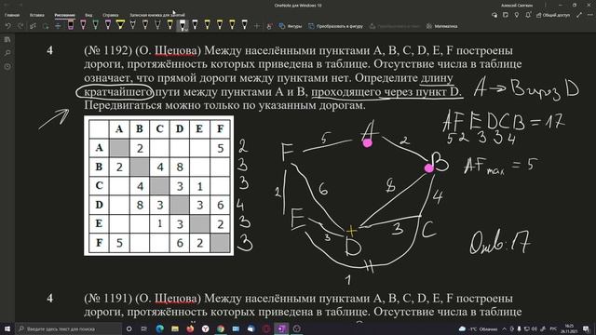
Task: Choose the insert or remove space tool
Action: click(x=58, y=26)
